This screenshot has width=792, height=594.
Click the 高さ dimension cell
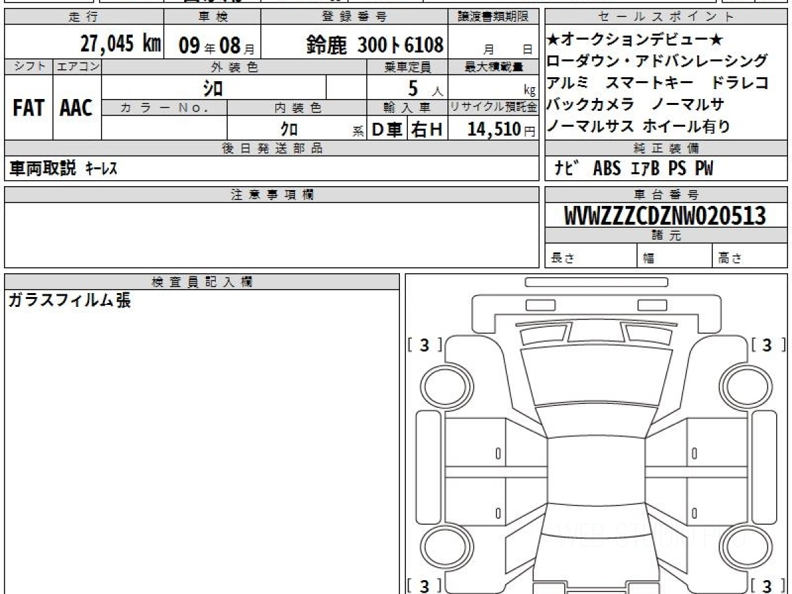tap(750, 257)
